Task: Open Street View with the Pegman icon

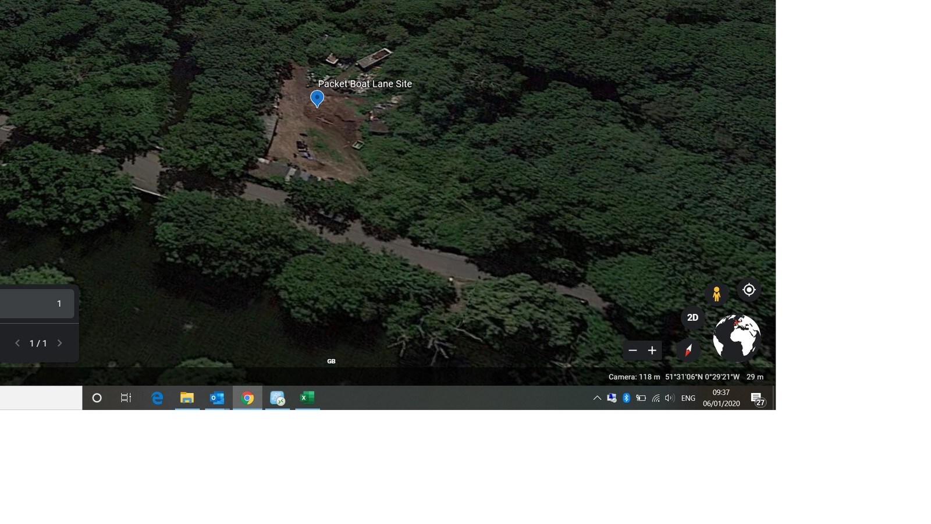Action: click(x=716, y=294)
